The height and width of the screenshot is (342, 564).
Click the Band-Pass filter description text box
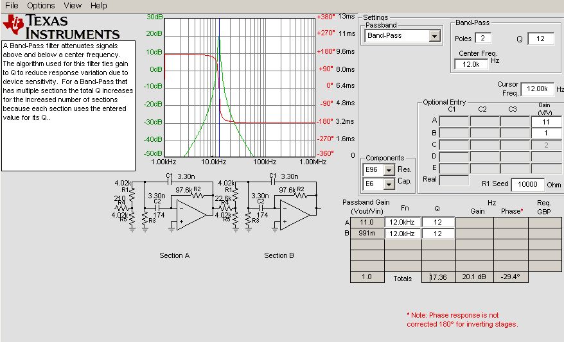pyautogui.click(x=68, y=106)
